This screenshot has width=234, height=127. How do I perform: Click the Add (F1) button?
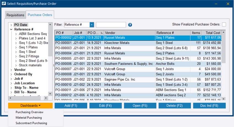pos(71,106)
